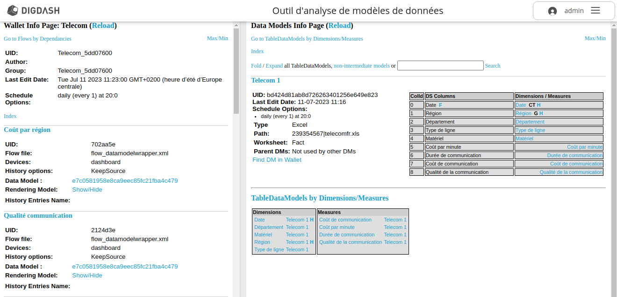617x297 pixels.
Task: Toggle Max/Min on the Data Models panel
Action: pyautogui.click(x=595, y=38)
